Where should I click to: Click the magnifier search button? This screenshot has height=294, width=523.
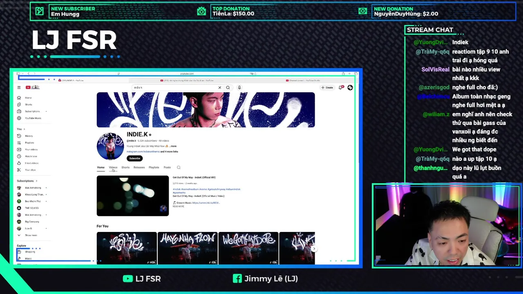point(228,87)
